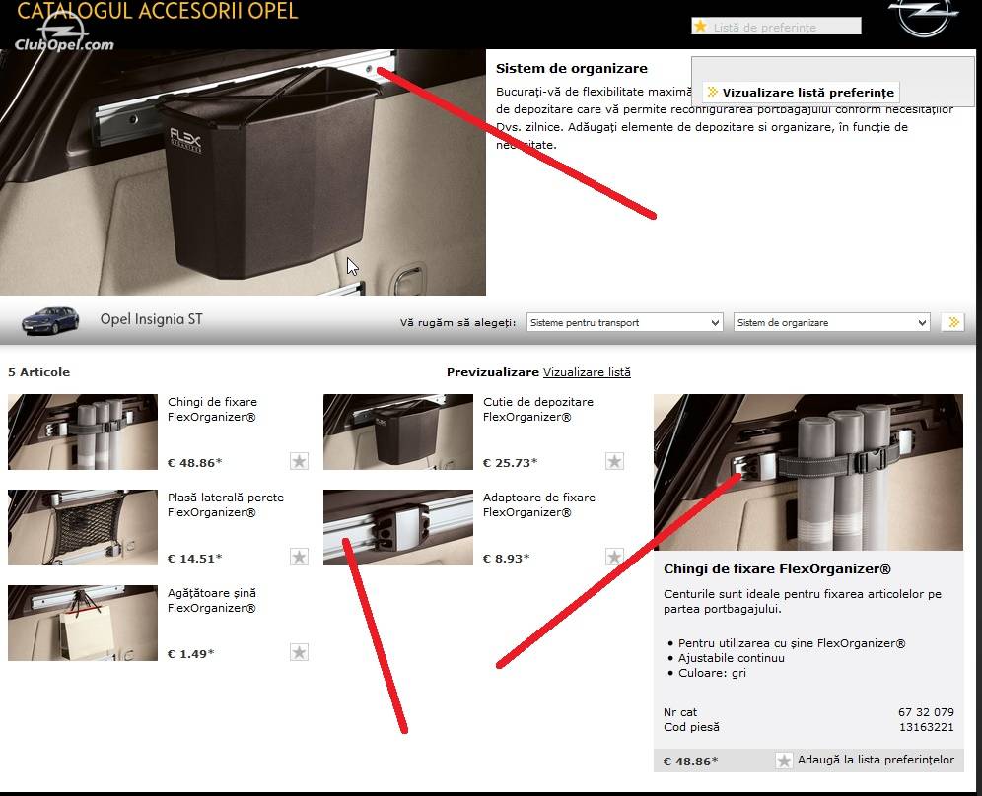Open Cutie de depozitare thumbnail
The width and height of the screenshot is (982, 796).
[398, 431]
